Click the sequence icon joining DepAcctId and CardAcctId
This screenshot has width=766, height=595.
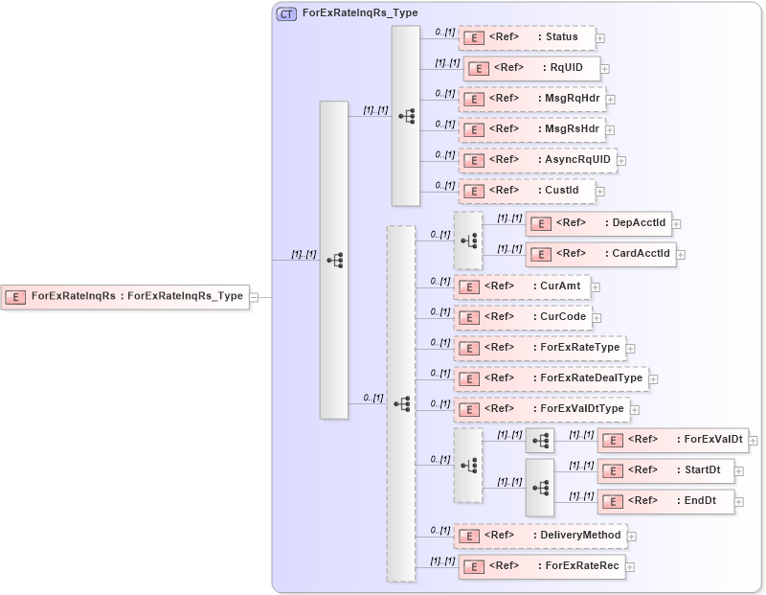[469, 239]
